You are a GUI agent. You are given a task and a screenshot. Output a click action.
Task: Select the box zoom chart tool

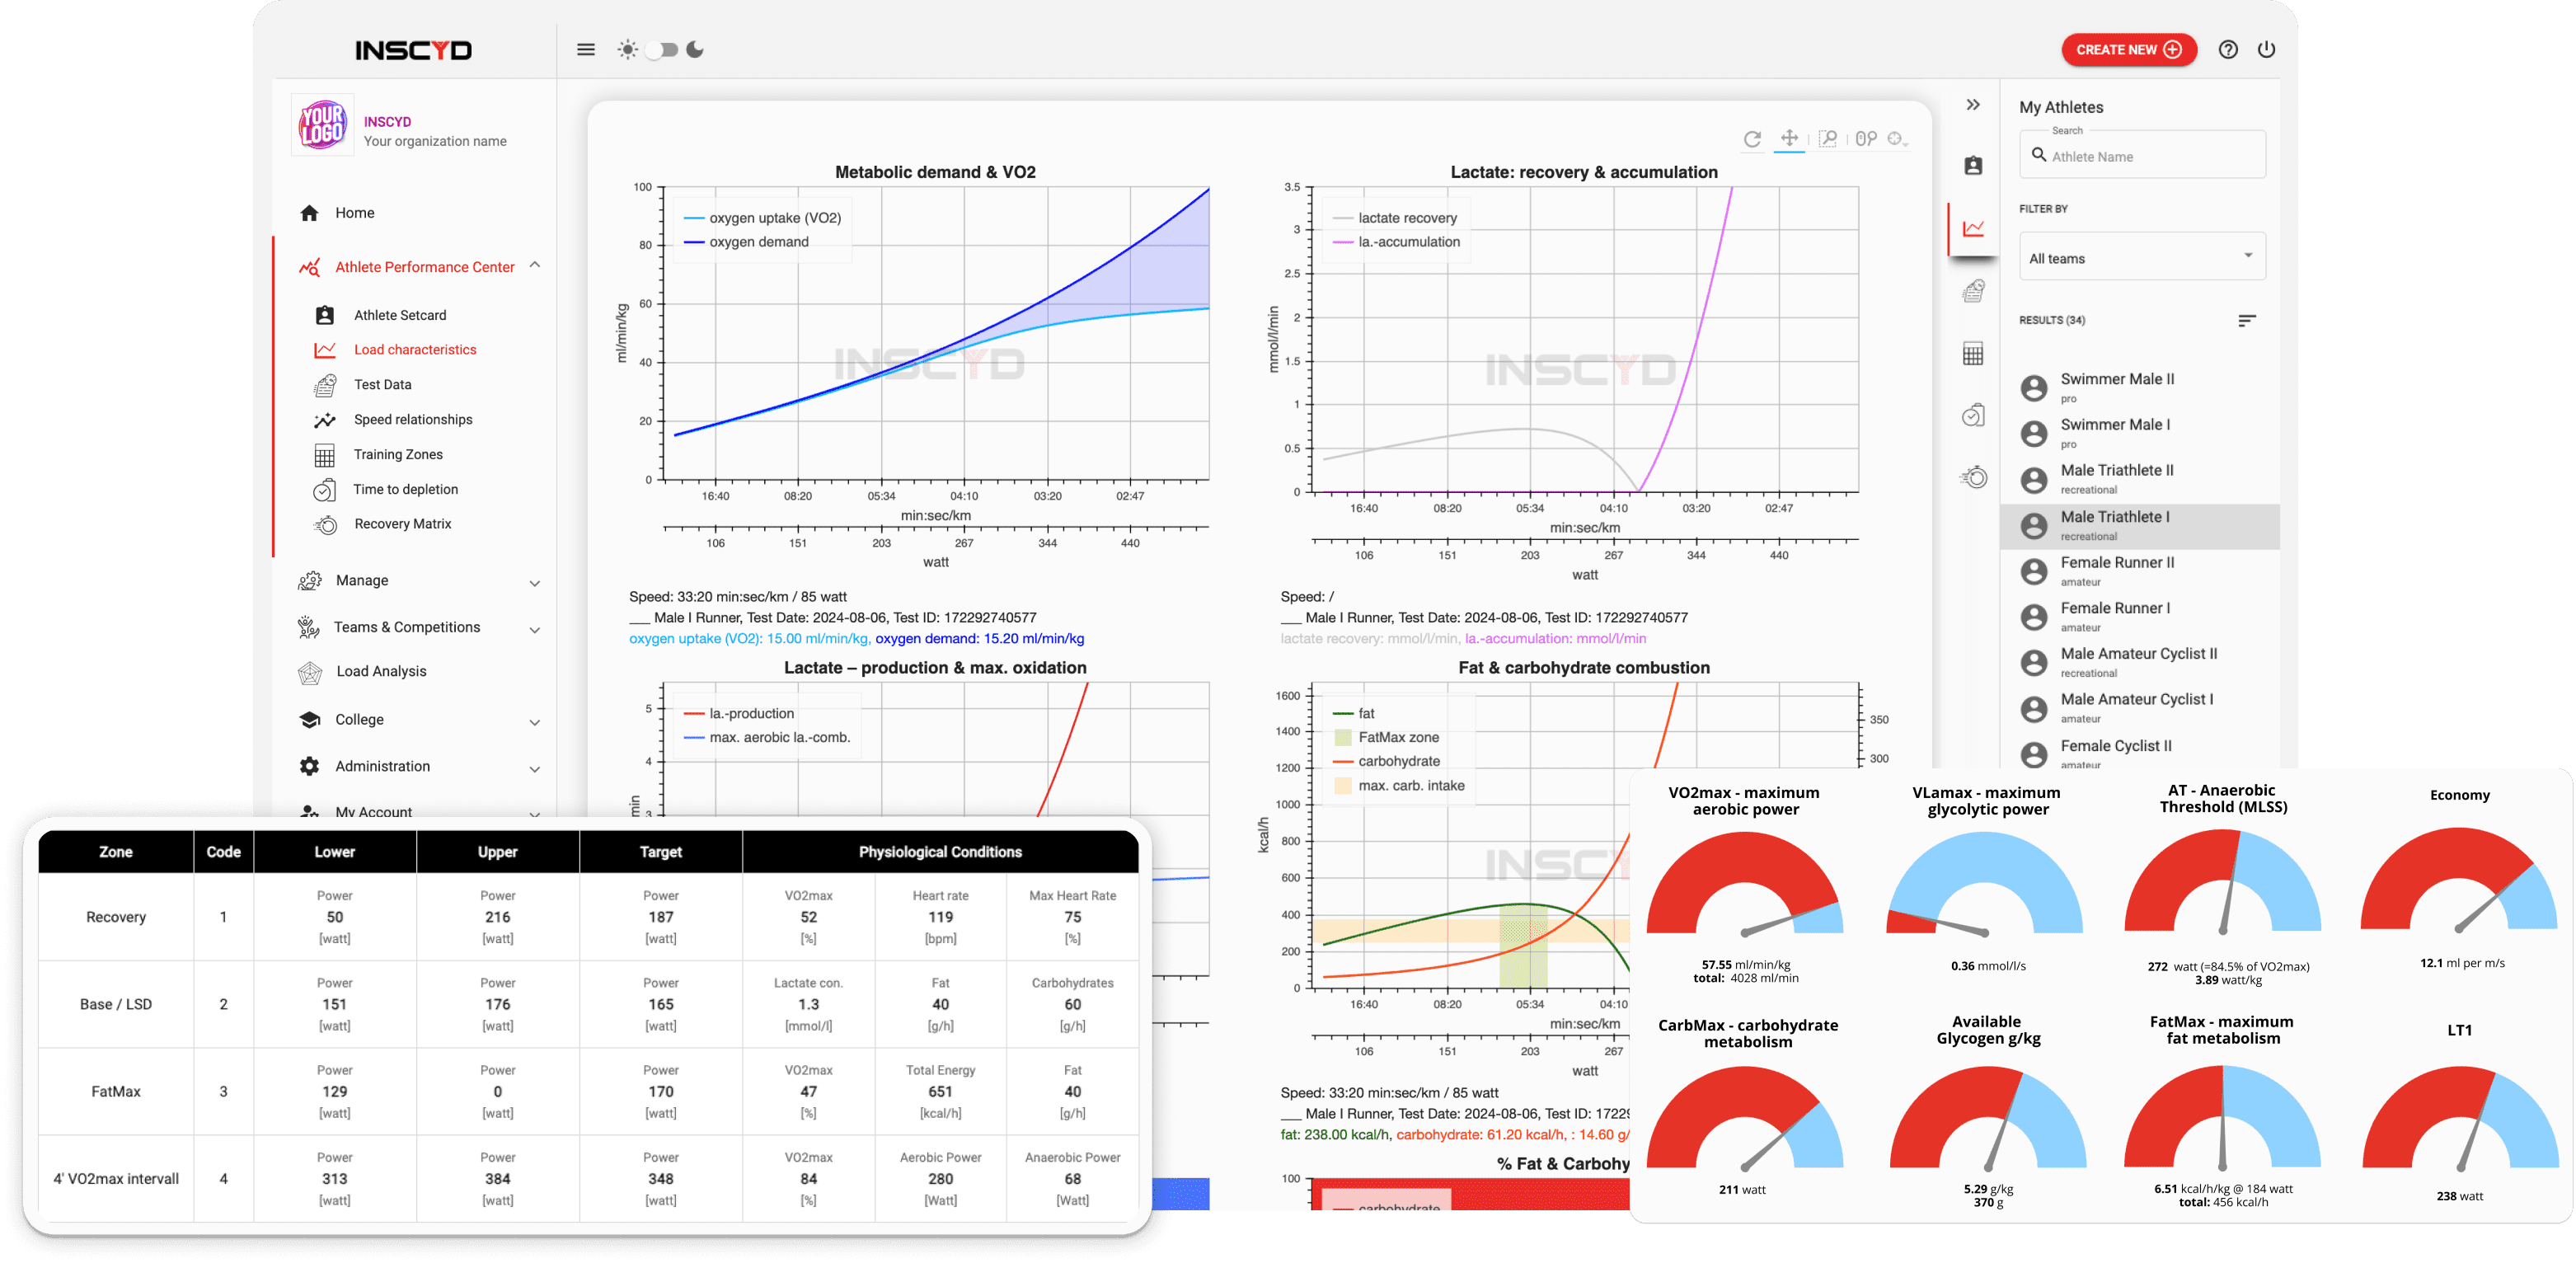[1828, 139]
